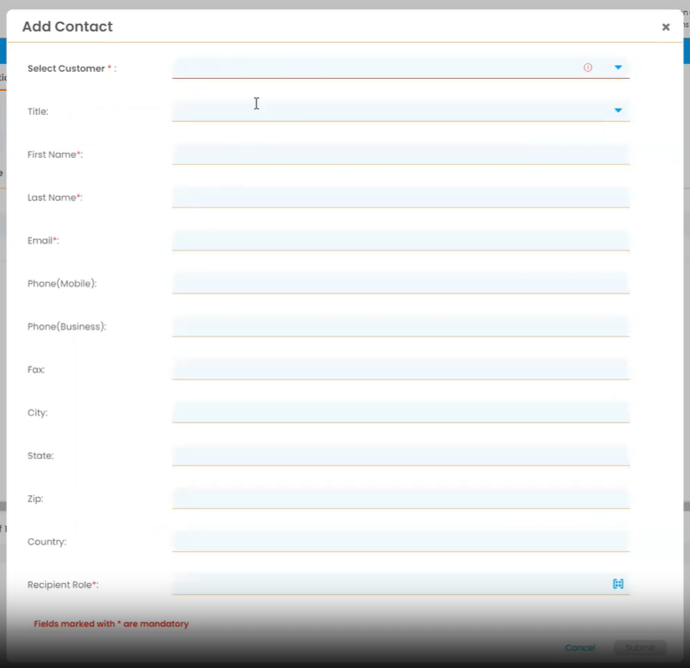Screen dimensions: 690x668
Task: Click the Select Customer warning icon
Action: (x=588, y=68)
